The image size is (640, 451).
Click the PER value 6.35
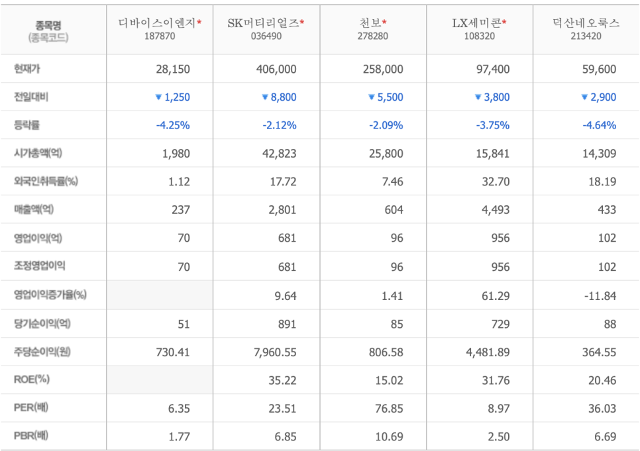pos(179,409)
